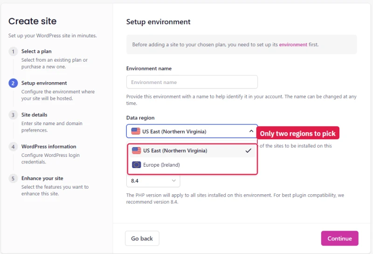Click the checkmark next to US East option

(x=248, y=151)
